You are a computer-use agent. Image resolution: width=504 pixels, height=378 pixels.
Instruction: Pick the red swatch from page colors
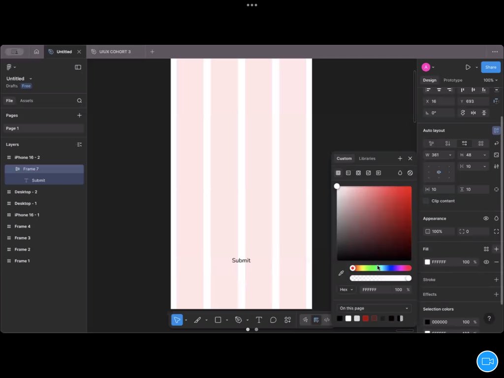pyautogui.click(x=366, y=318)
